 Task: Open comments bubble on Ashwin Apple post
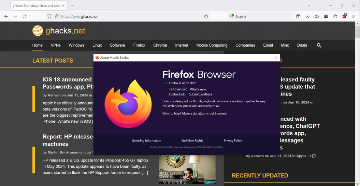point(314,156)
